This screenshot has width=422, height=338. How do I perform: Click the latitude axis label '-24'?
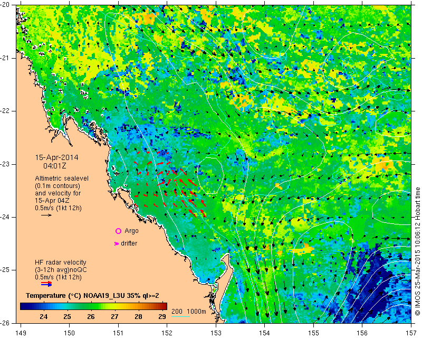point(6,217)
